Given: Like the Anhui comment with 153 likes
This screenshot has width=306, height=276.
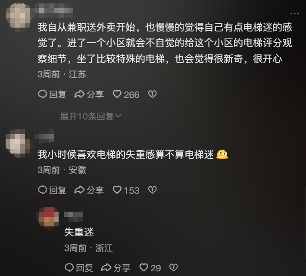Looking at the screenshot, I should (126, 190).
